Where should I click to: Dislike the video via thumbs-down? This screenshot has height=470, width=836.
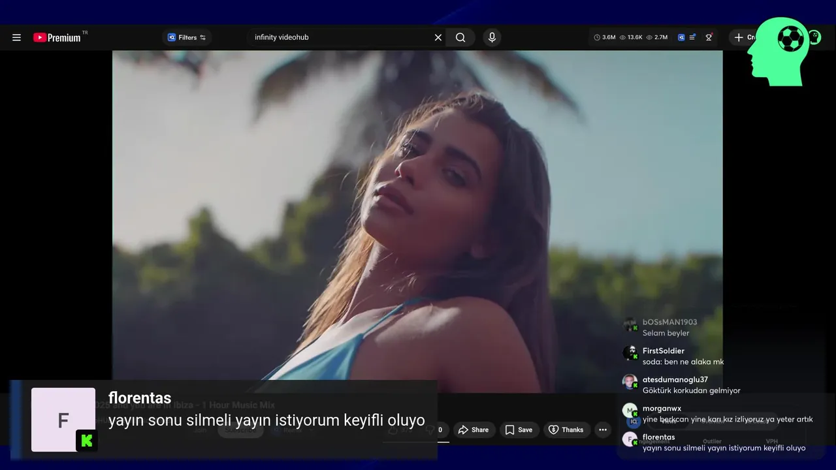click(x=433, y=430)
